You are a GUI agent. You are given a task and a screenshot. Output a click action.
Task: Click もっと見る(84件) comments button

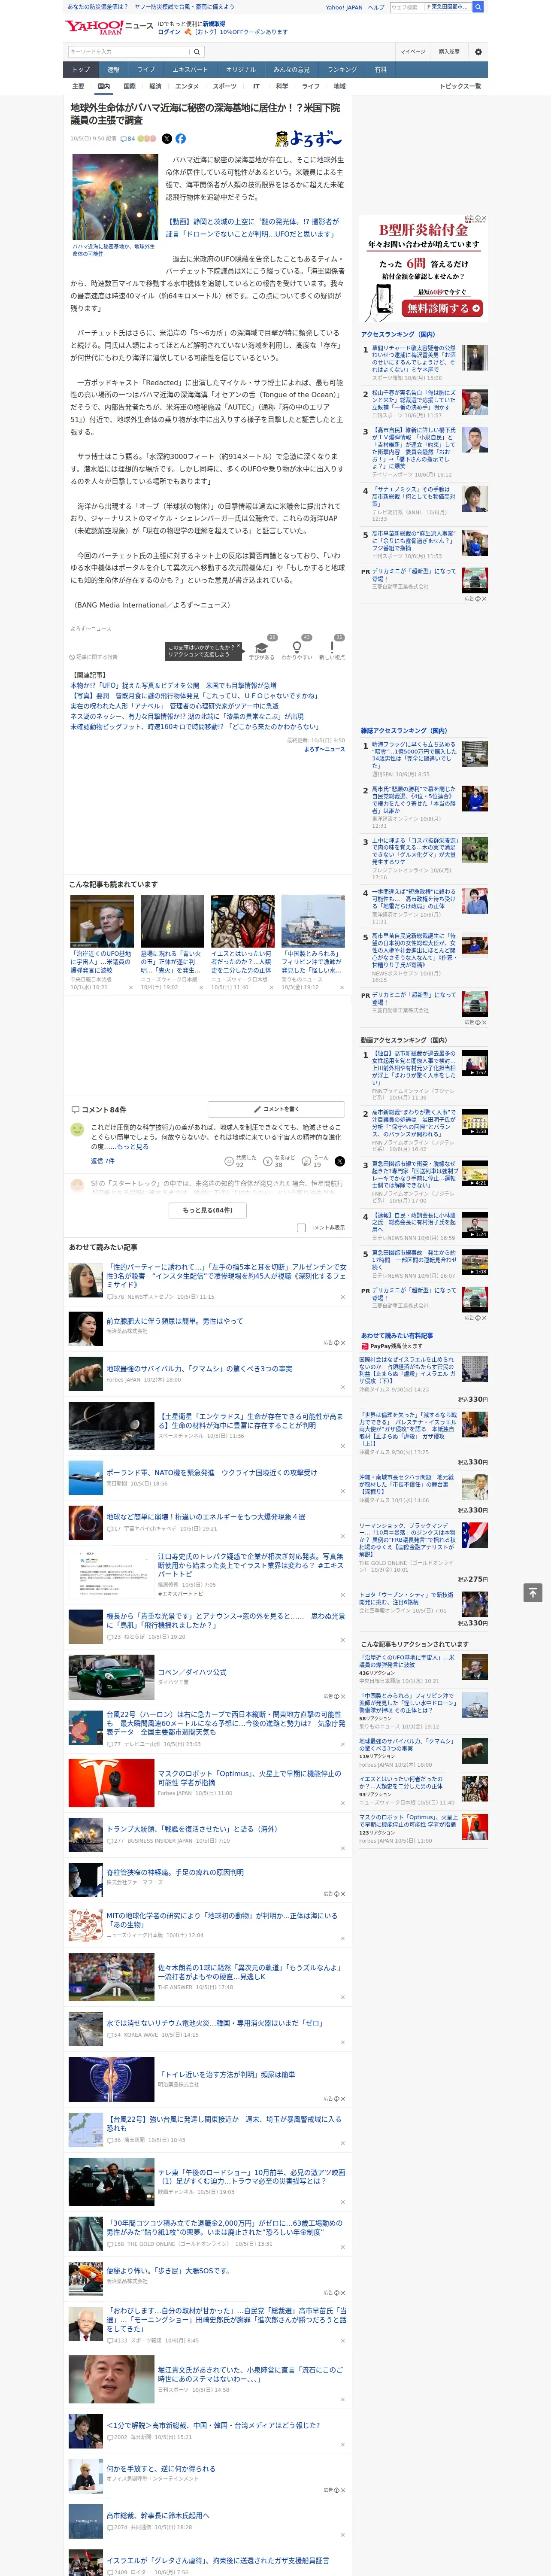click(x=208, y=1209)
